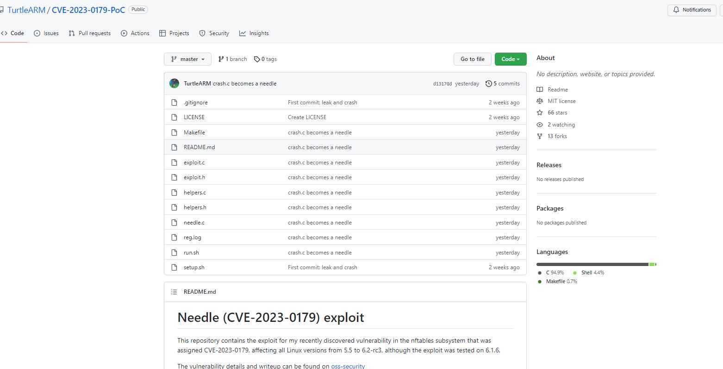Open the Issues tab
723x369 pixels.
click(46, 33)
